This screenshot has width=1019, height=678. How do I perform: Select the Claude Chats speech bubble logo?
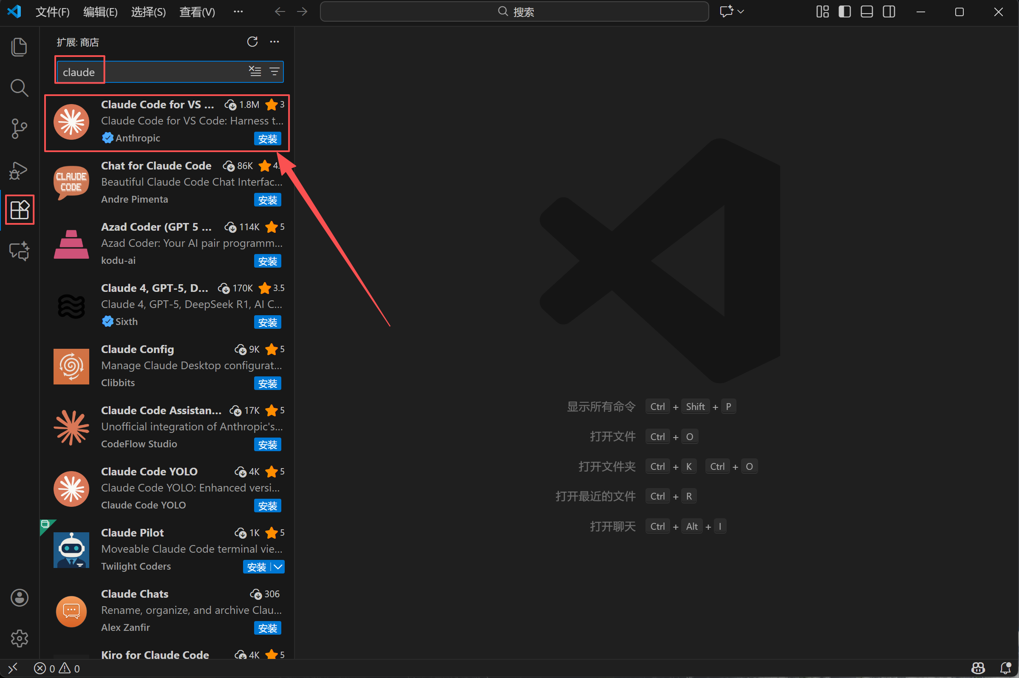pos(71,611)
